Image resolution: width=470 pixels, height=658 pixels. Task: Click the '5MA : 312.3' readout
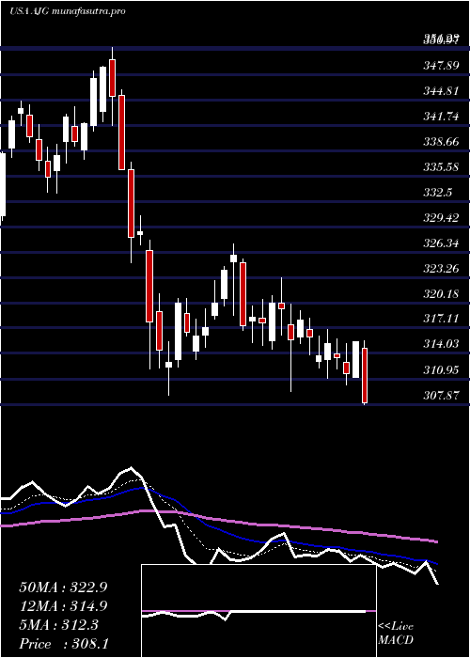click(x=58, y=625)
